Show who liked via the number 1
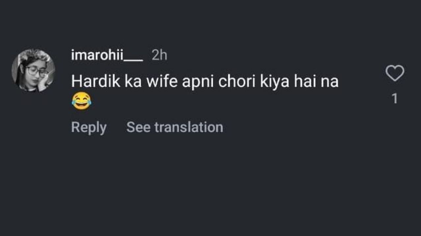This screenshot has height=236, width=421. pyautogui.click(x=395, y=99)
